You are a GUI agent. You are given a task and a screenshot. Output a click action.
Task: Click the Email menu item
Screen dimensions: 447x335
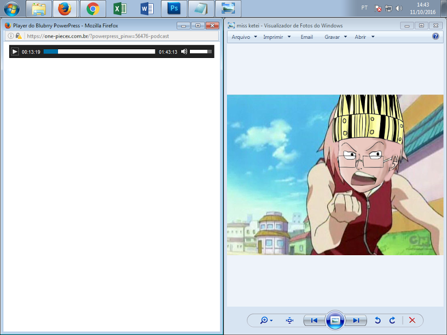tap(306, 37)
